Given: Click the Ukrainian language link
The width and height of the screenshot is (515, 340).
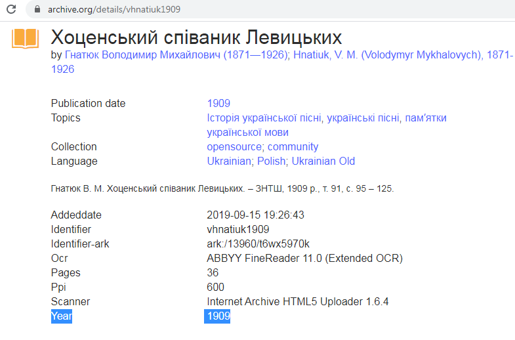Looking at the screenshot, I should 229,161.
